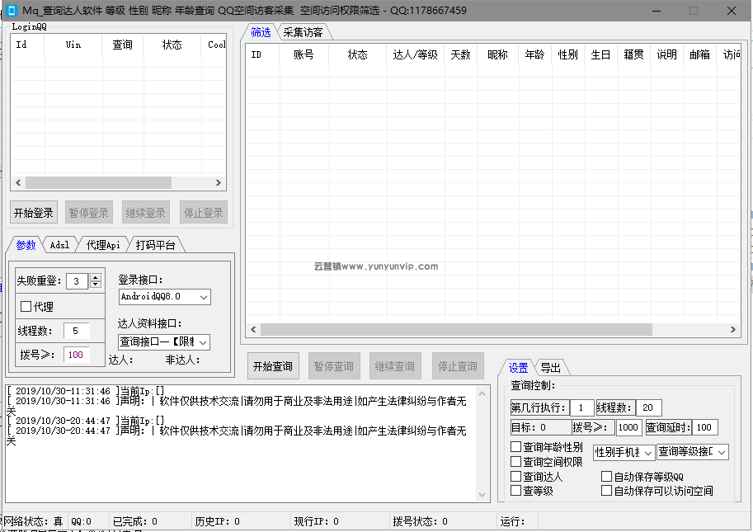Screen dimensions: 753x532
Task: Start query with 开始查询 button
Action: point(273,366)
